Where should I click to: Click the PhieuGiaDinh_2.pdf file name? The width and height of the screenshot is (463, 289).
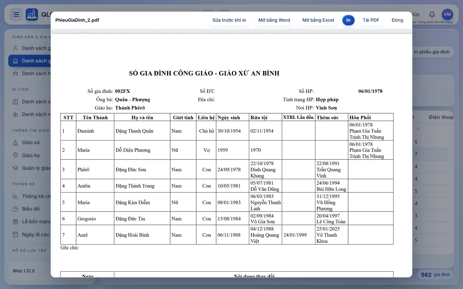click(x=77, y=20)
